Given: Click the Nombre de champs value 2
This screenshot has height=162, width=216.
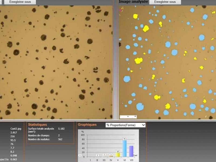Looking at the screenshot, I should [x=59, y=135].
